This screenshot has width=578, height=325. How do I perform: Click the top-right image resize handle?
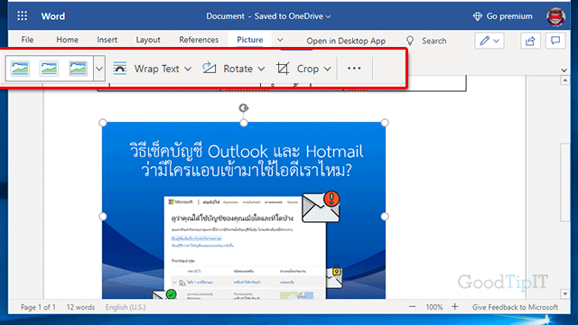click(385, 123)
